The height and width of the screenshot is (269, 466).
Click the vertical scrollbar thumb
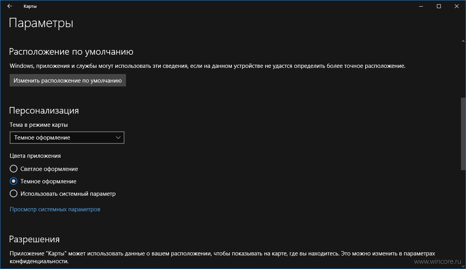[x=463, y=134]
